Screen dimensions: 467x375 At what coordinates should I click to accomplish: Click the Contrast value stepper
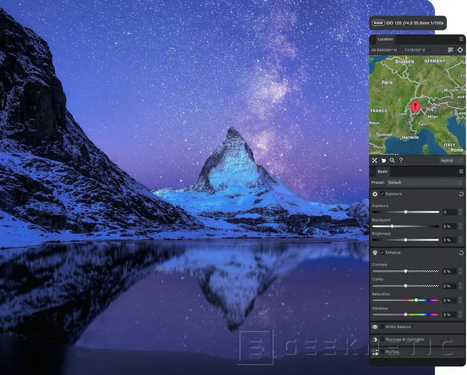(460, 271)
